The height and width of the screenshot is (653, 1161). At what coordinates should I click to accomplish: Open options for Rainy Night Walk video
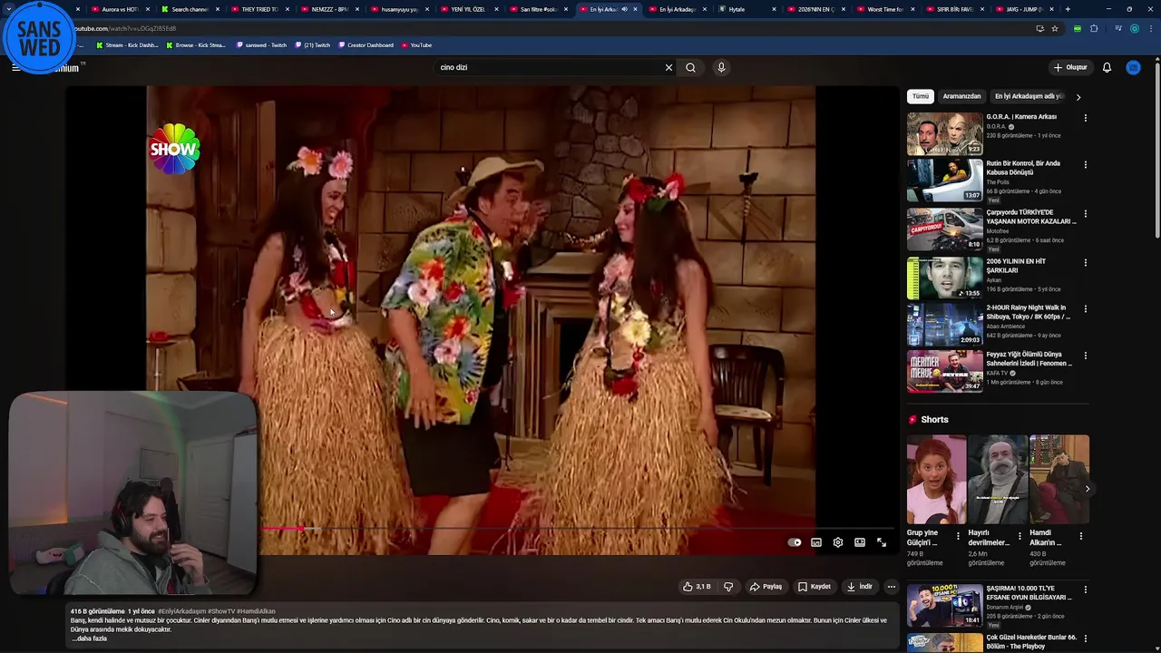point(1085,309)
